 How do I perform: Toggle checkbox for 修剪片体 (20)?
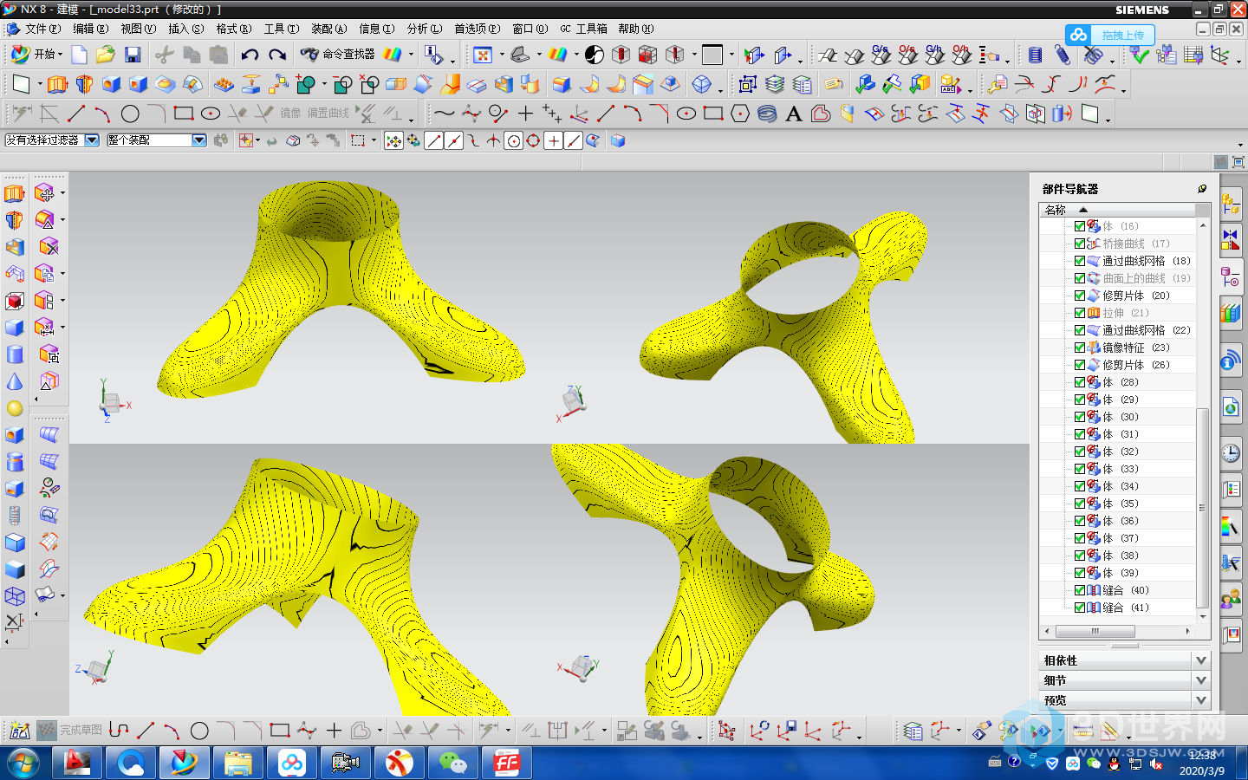coord(1080,296)
